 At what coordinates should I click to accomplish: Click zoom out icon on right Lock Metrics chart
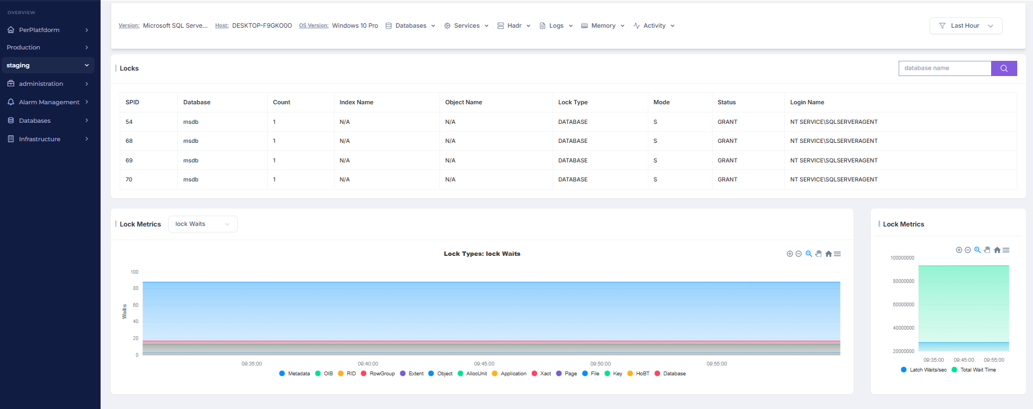tap(968, 250)
